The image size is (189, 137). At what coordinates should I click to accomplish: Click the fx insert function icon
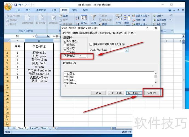(x=48, y=36)
